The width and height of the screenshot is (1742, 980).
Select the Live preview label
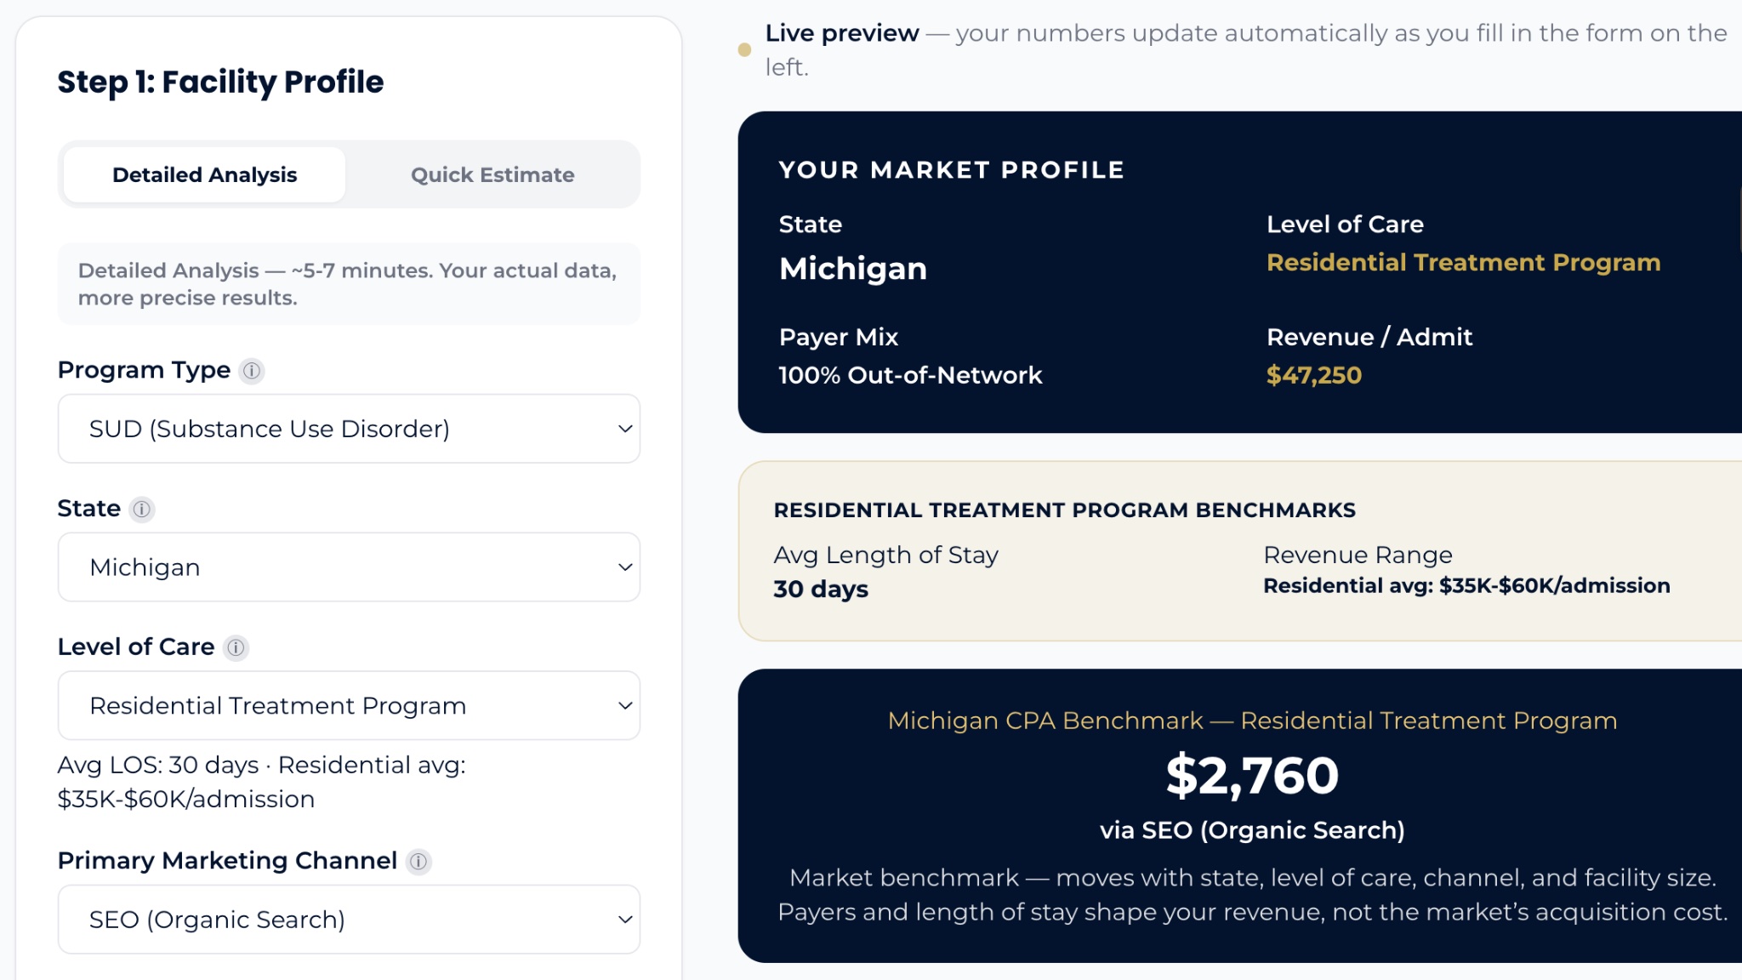[x=842, y=33]
